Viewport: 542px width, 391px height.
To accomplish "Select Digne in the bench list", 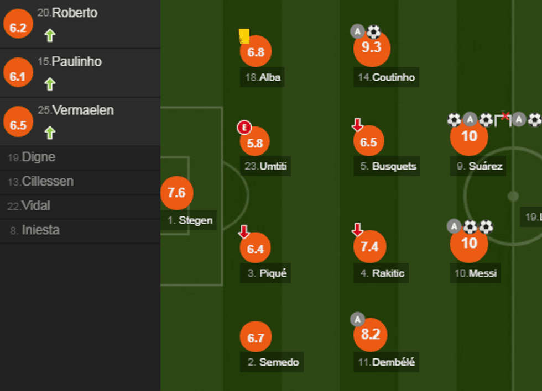I will coord(38,157).
